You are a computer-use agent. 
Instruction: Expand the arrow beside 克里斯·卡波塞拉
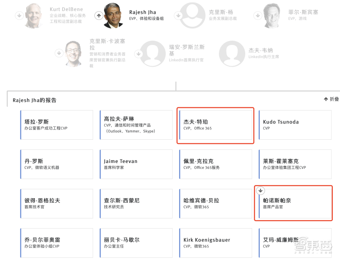[59, 53]
